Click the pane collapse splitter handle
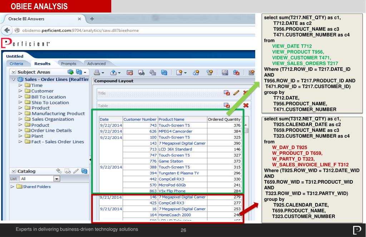Image resolution: width=366 pixels, height=237 pixels. 90,160
